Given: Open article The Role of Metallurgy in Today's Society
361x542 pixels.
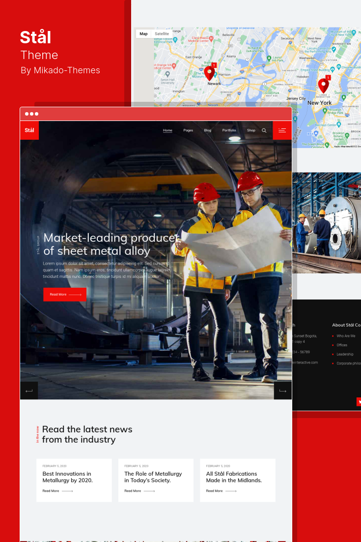Looking at the screenshot, I should (153, 477).
